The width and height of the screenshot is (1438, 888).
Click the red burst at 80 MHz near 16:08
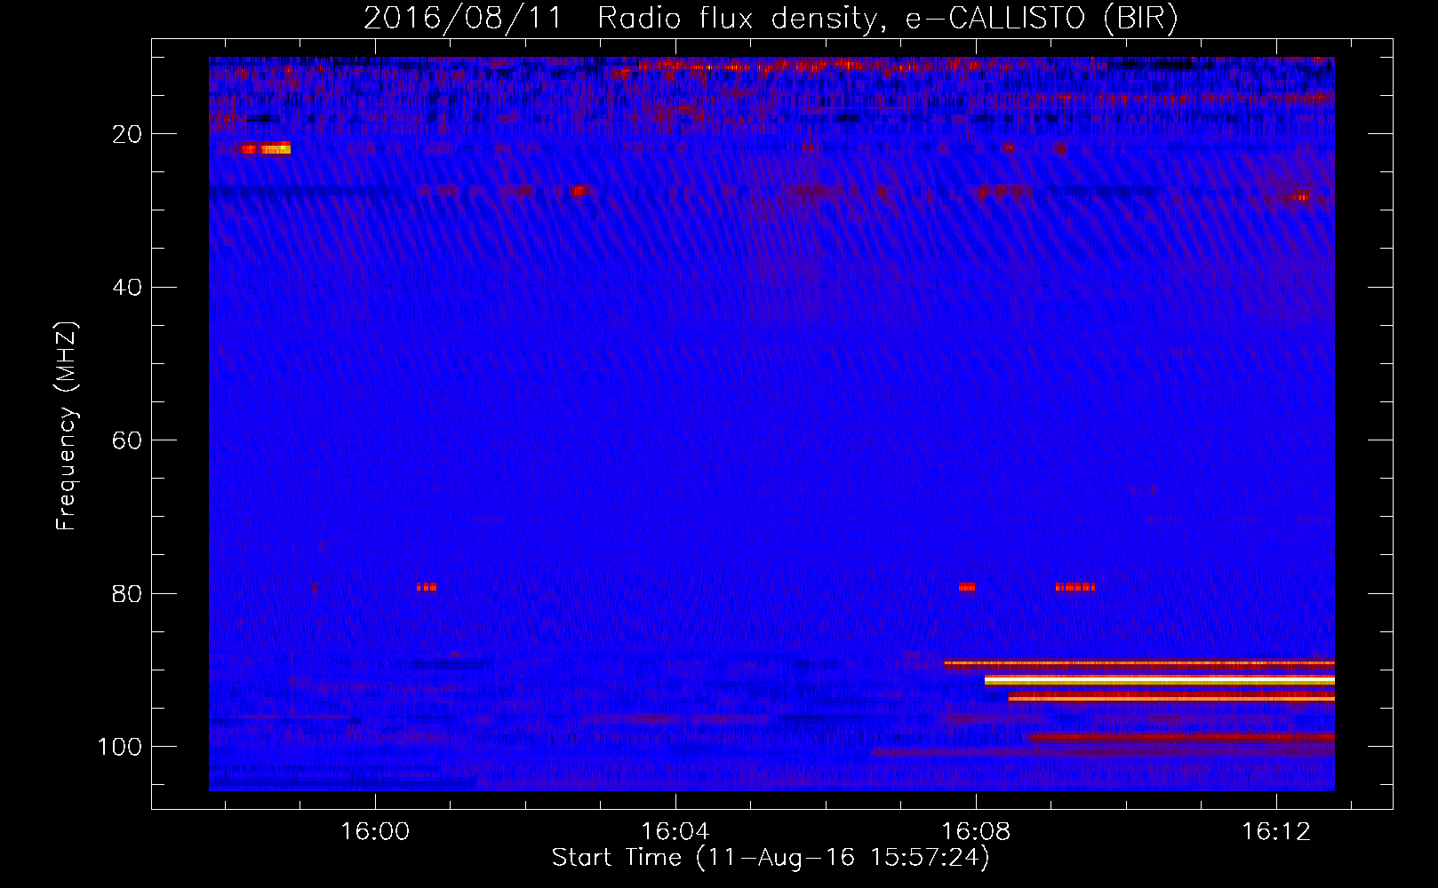coord(967,587)
